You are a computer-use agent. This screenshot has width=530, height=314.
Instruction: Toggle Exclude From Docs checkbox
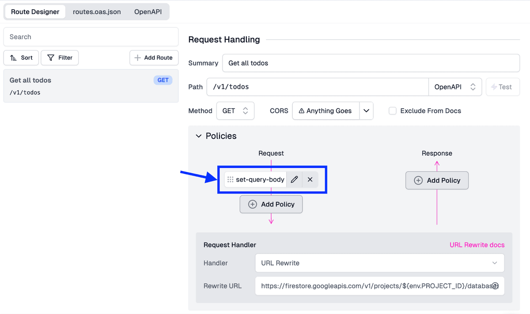tap(392, 111)
